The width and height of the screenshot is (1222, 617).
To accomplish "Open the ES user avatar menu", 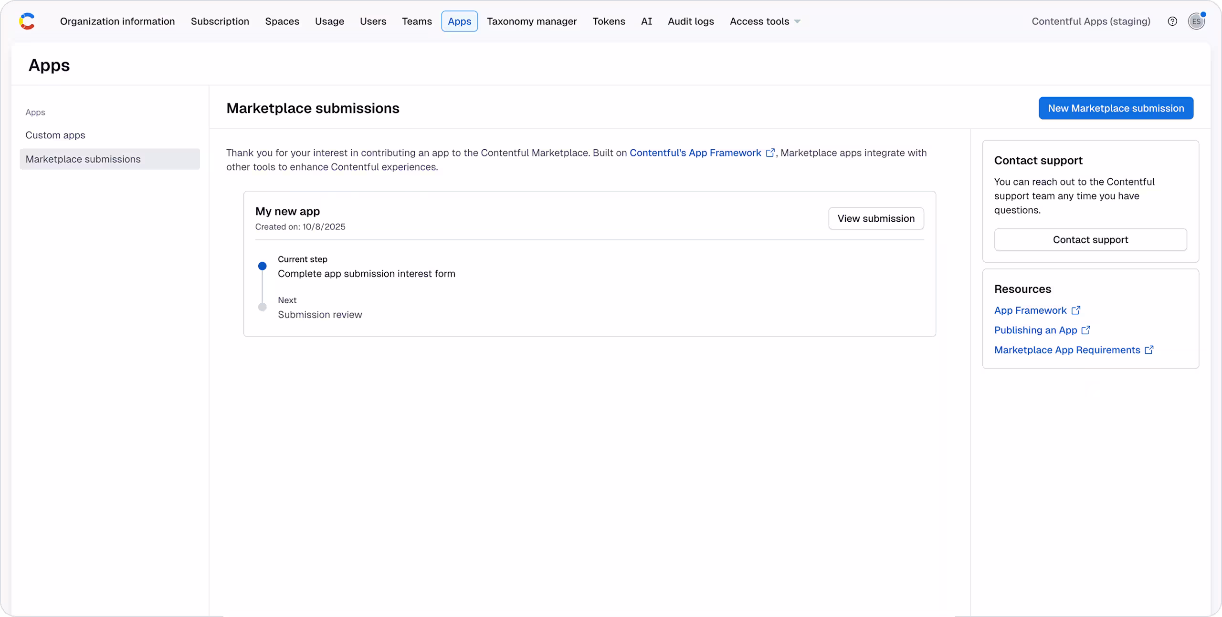I will [1196, 21].
